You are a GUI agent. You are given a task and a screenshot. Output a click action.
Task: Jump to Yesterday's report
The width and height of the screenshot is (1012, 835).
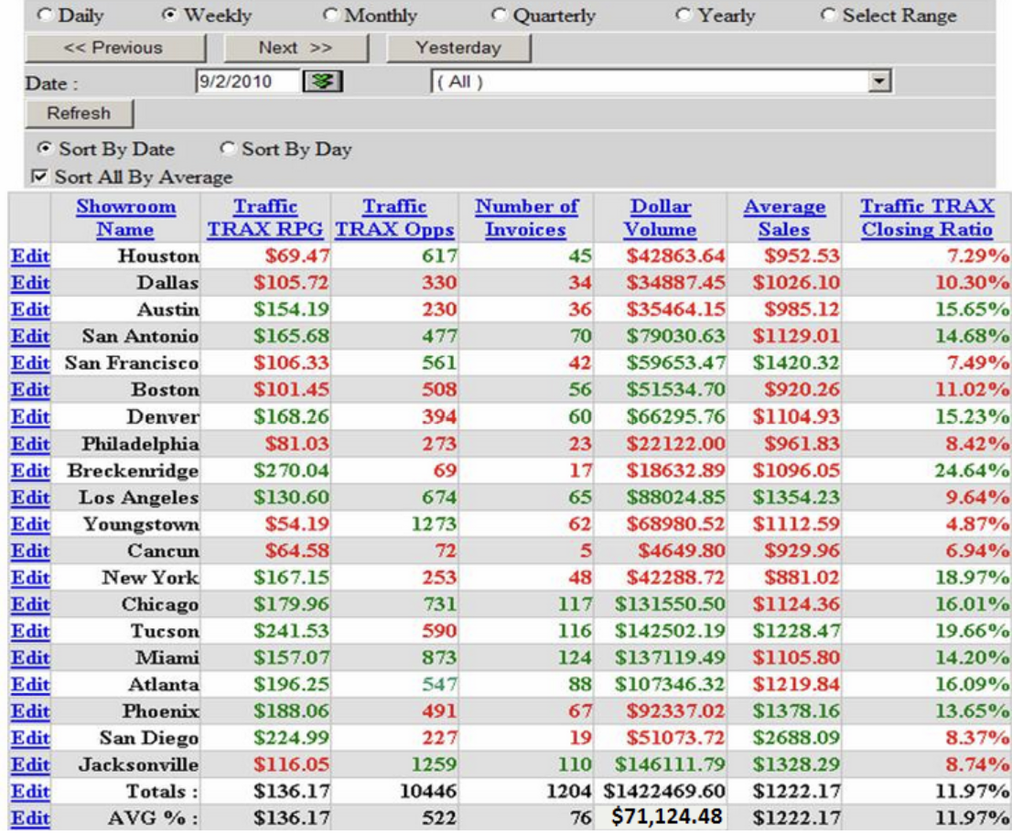458,48
